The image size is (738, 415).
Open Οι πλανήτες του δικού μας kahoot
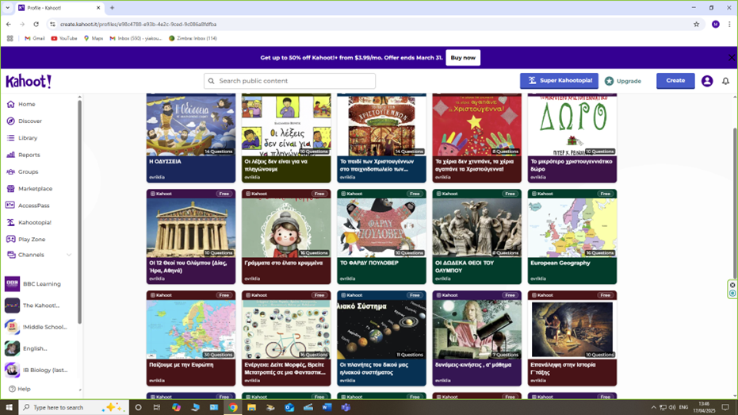381,338
